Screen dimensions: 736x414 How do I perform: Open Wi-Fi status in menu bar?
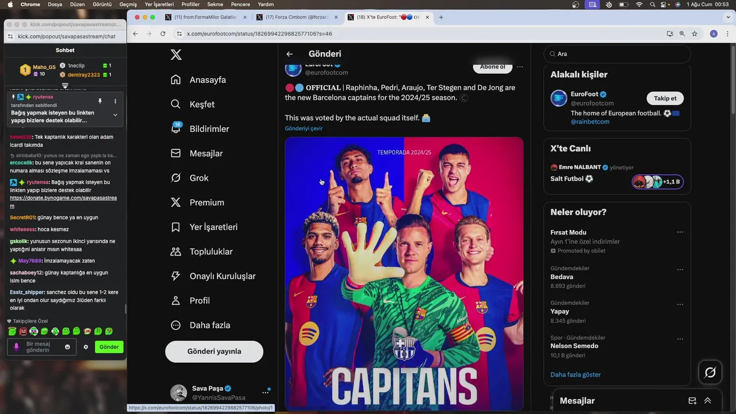(x=639, y=4)
